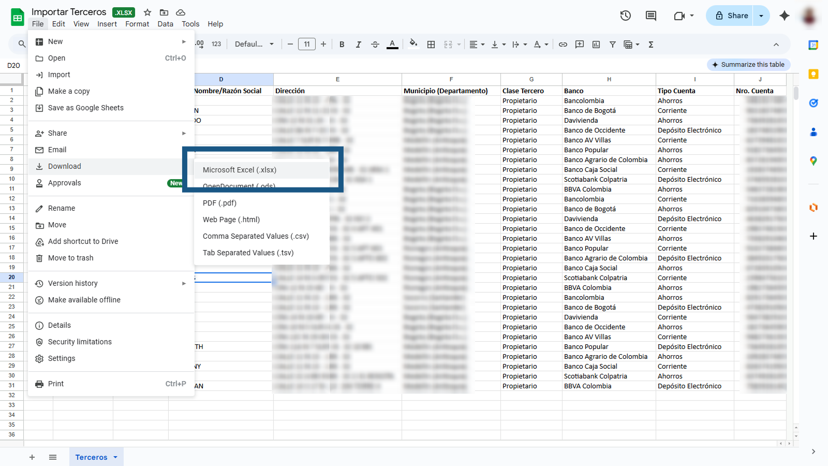Image resolution: width=828 pixels, height=466 pixels.
Task: Open the account profile avatar
Action: 809,16
